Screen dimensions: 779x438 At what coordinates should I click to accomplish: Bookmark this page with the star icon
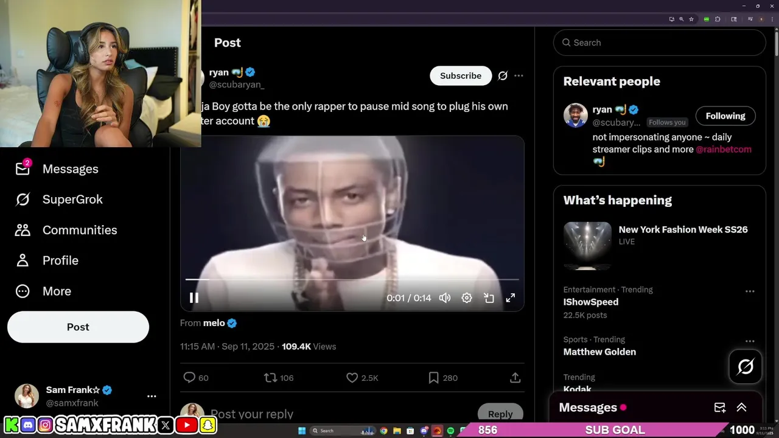click(x=691, y=19)
